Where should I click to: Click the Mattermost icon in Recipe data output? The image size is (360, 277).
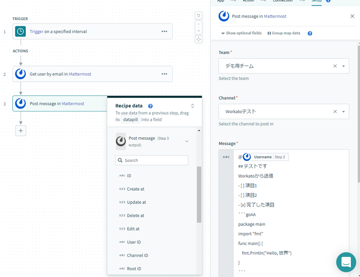[121, 141]
